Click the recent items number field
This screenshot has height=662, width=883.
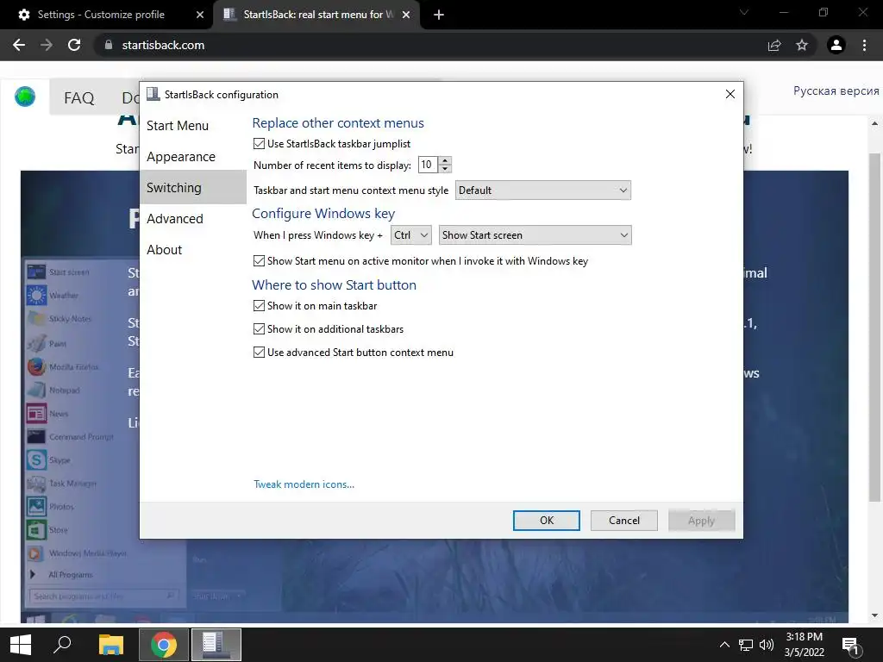tap(428, 165)
